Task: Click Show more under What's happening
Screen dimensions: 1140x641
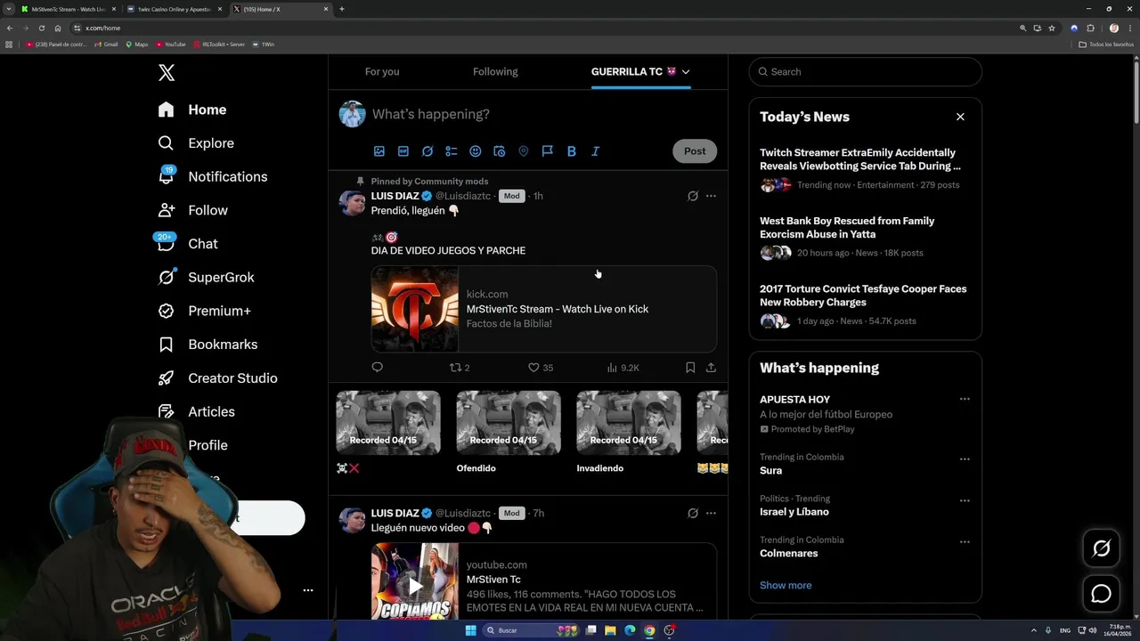Action: [786, 585]
